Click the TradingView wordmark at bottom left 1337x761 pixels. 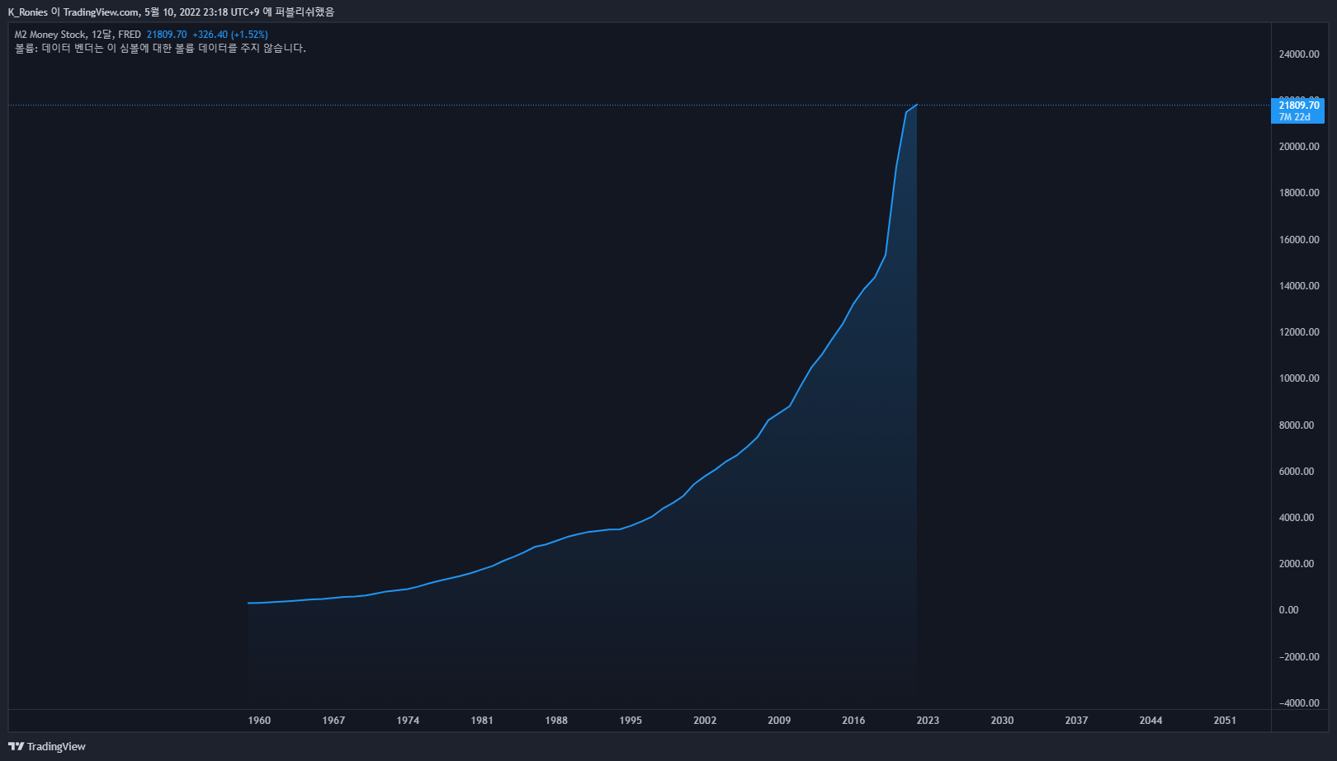[x=56, y=746]
